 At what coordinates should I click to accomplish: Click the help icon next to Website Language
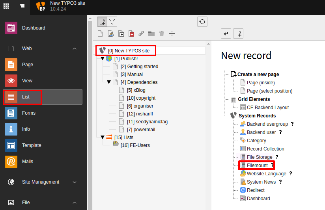[x=291, y=173]
